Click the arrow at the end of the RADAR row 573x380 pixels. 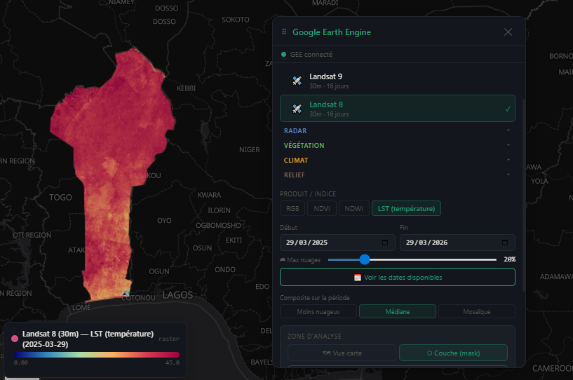[508, 130]
